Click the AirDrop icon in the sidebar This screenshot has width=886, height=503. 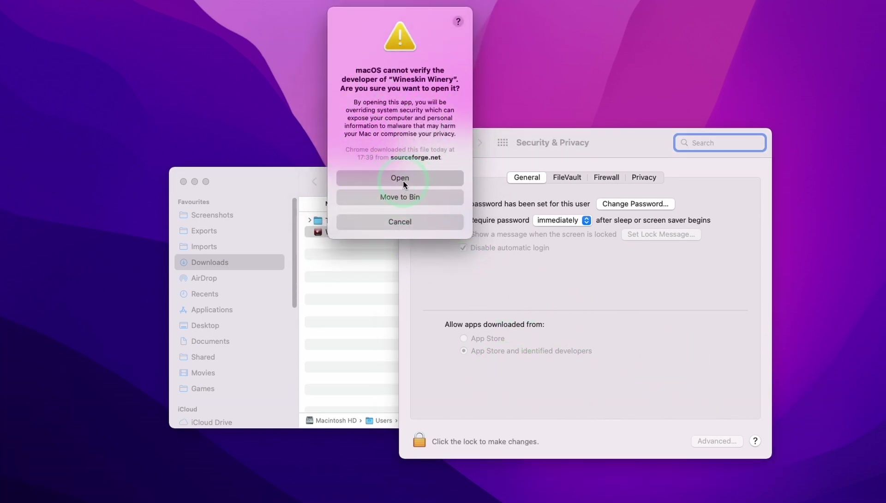(x=183, y=278)
